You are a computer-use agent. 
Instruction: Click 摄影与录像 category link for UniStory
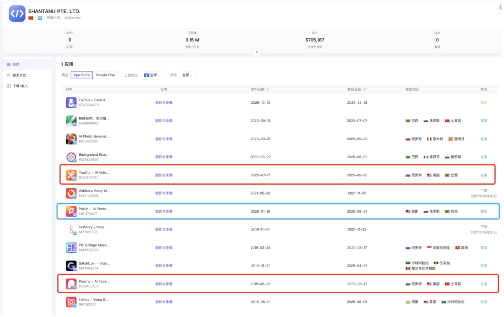click(163, 229)
